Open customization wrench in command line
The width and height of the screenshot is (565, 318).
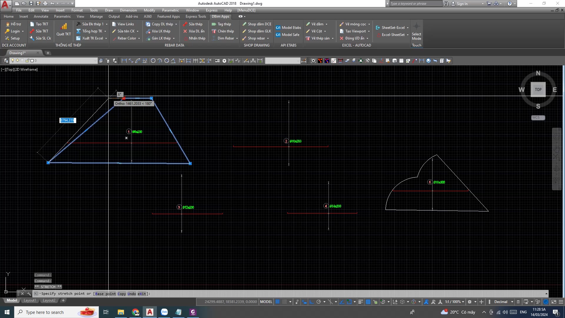(x=29, y=294)
